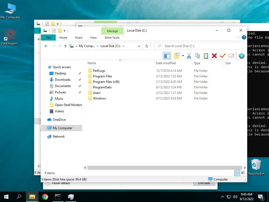The height and width of the screenshot is (202, 269).
Task: Click the right arrow of horizontal scrollbar
Action: pos(245,168)
